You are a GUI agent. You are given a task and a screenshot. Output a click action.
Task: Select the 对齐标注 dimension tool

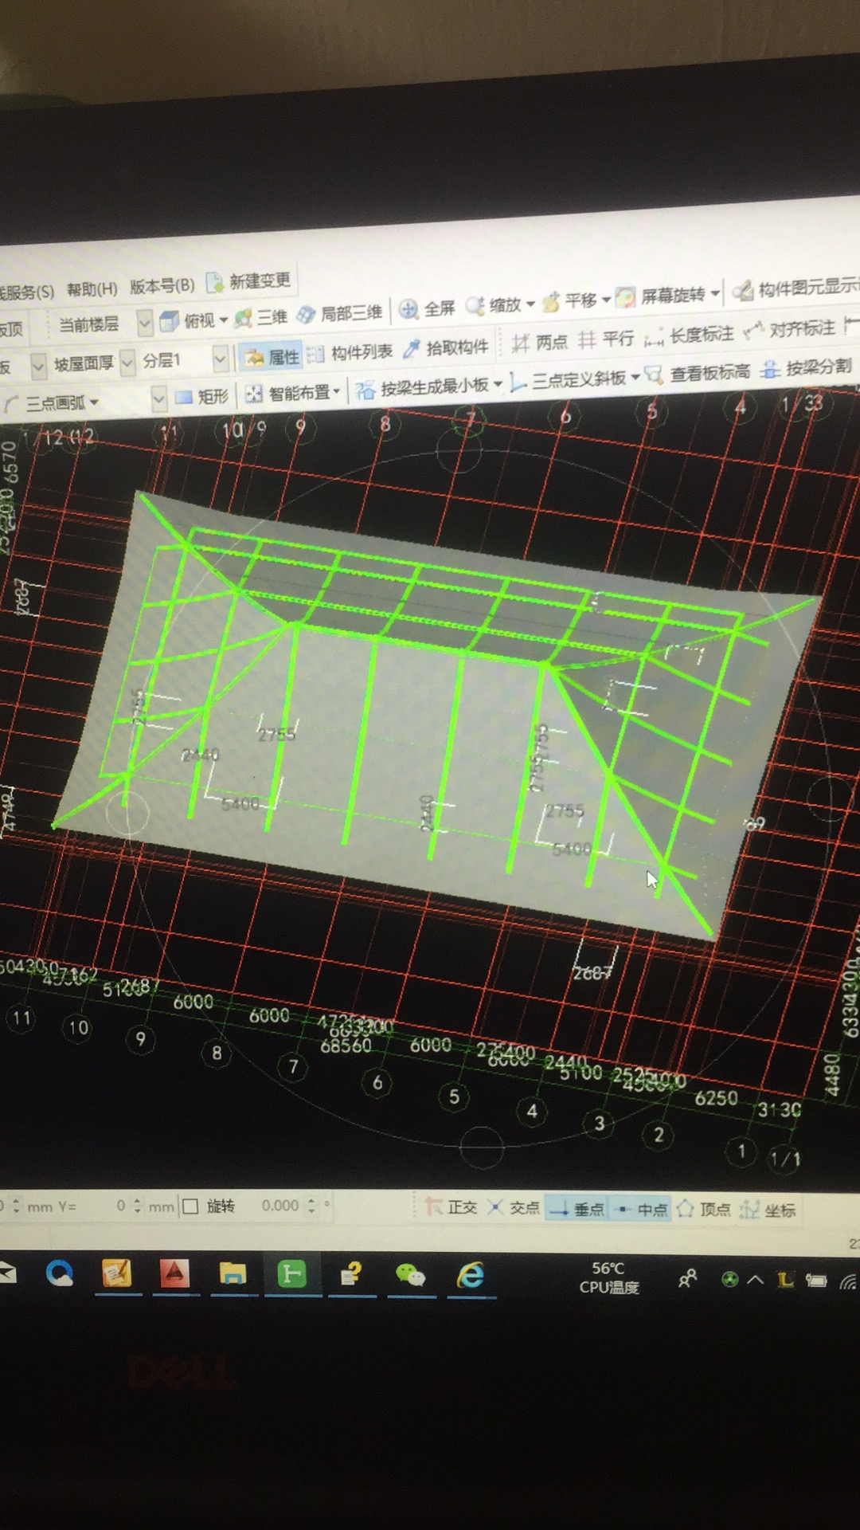tap(789, 330)
